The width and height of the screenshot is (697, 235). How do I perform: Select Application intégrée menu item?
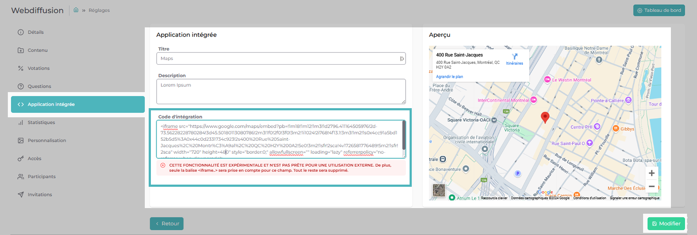(78, 104)
